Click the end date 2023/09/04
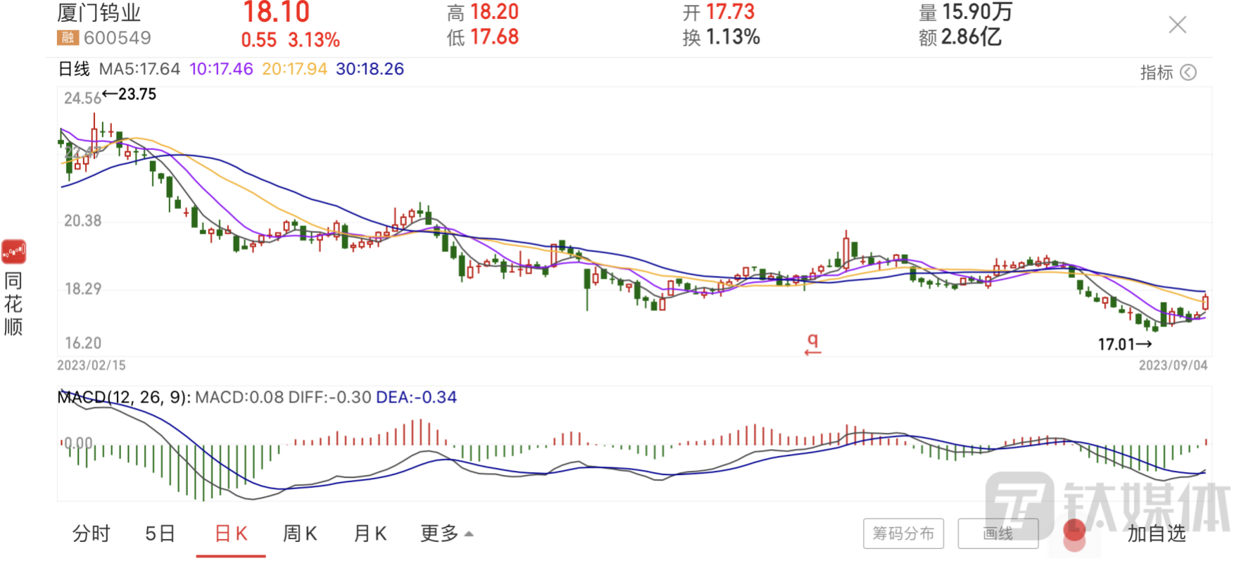 tap(1173, 365)
